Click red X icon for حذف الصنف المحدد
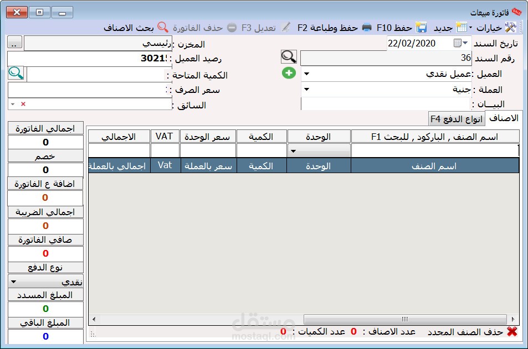Image resolution: width=528 pixels, height=349 pixels. point(512,332)
